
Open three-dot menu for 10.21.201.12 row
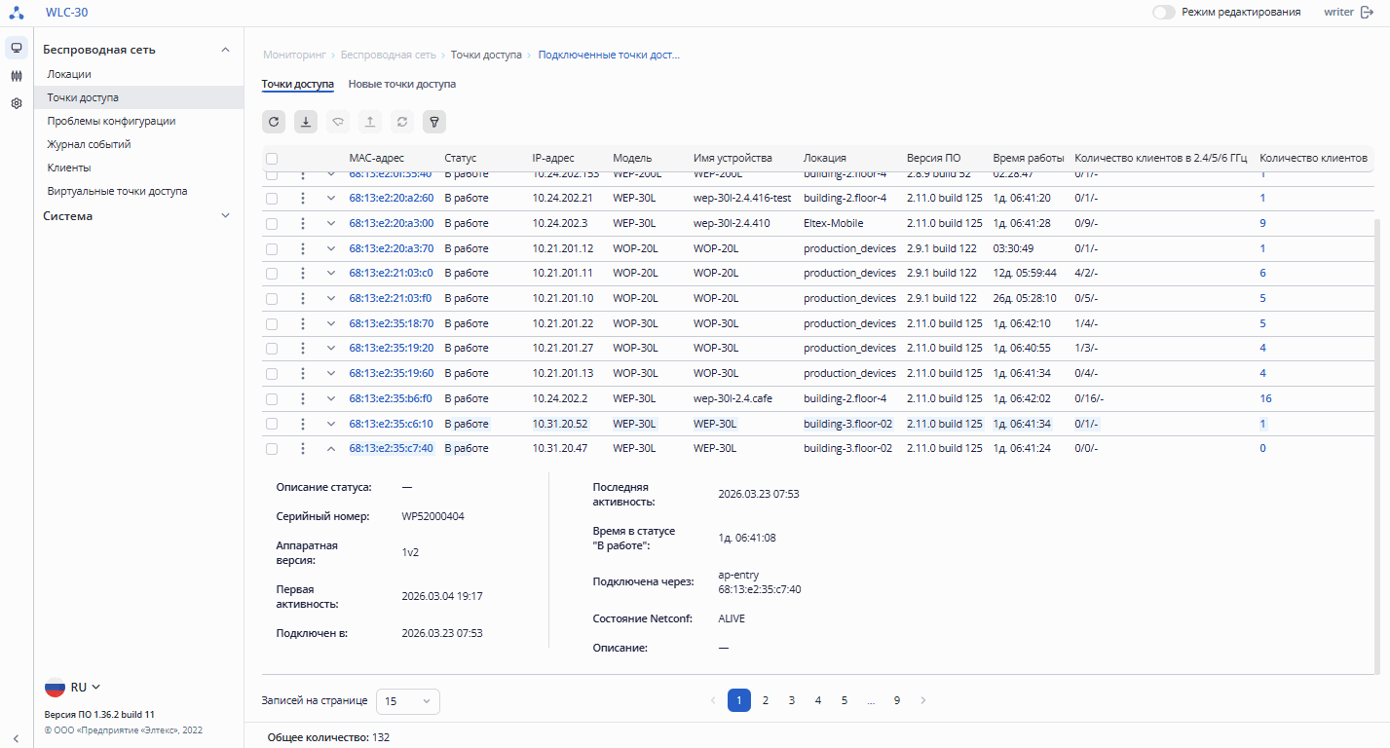[x=303, y=248]
